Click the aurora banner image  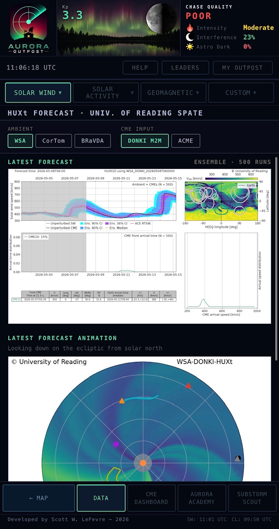[119, 28]
